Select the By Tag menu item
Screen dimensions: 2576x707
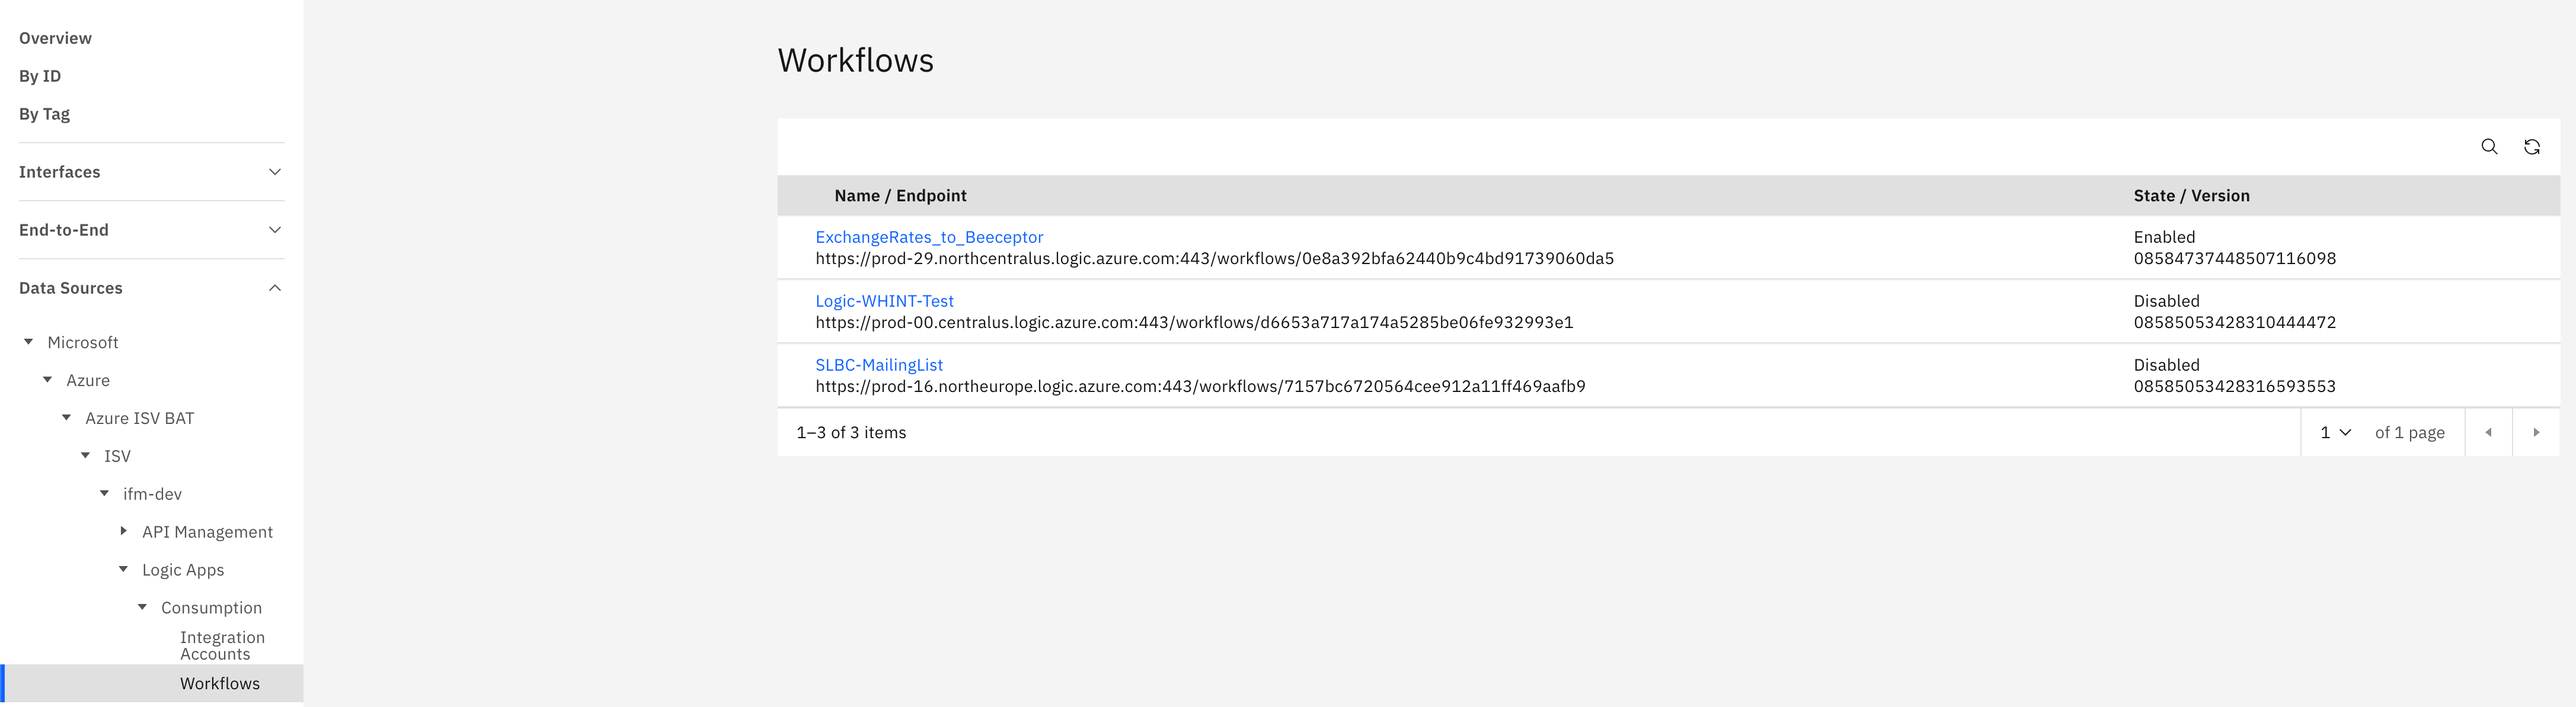tap(44, 114)
